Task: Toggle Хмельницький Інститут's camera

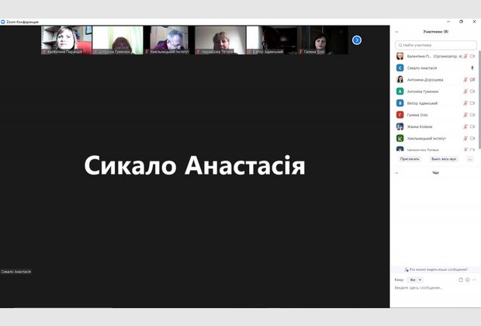Action: 472,138
